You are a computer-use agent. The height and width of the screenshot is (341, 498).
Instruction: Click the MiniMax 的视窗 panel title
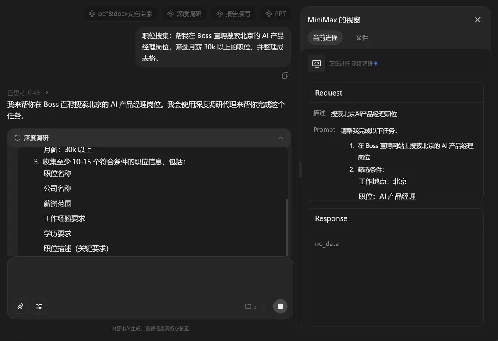(334, 20)
